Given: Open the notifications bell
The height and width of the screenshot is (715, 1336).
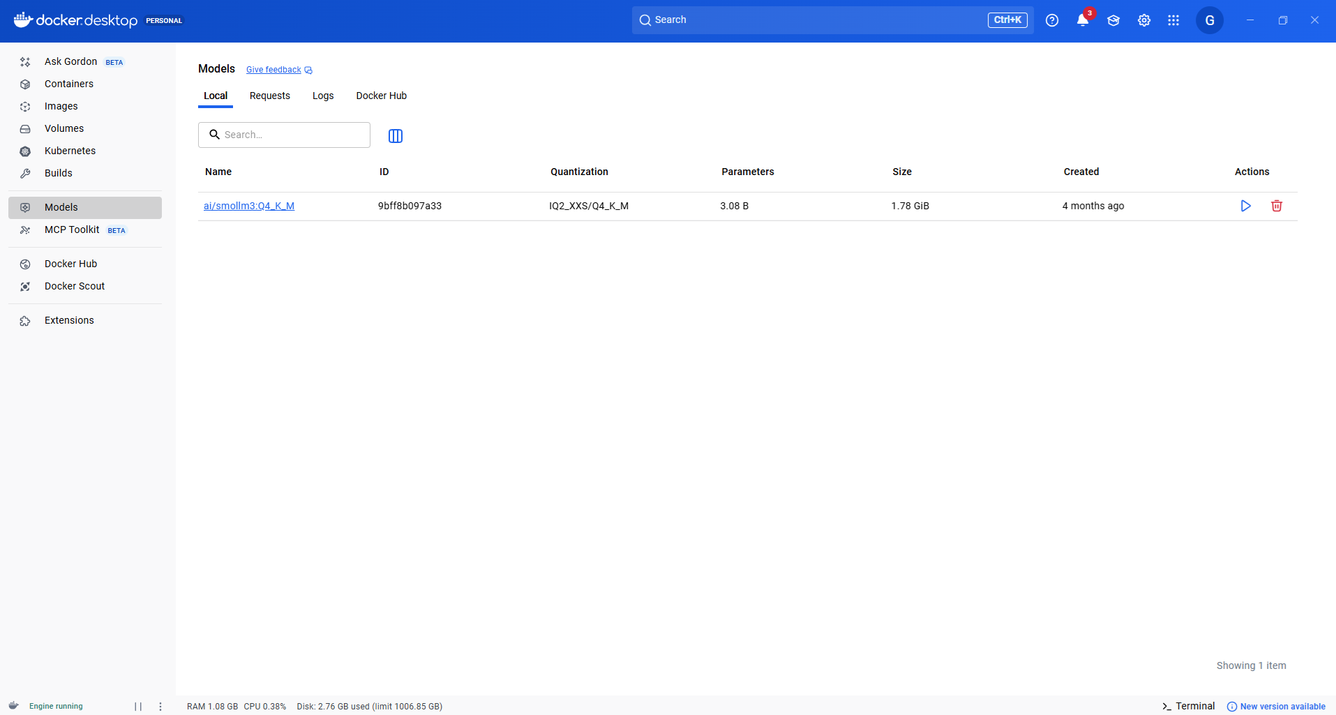Looking at the screenshot, I should (1083, 20).
